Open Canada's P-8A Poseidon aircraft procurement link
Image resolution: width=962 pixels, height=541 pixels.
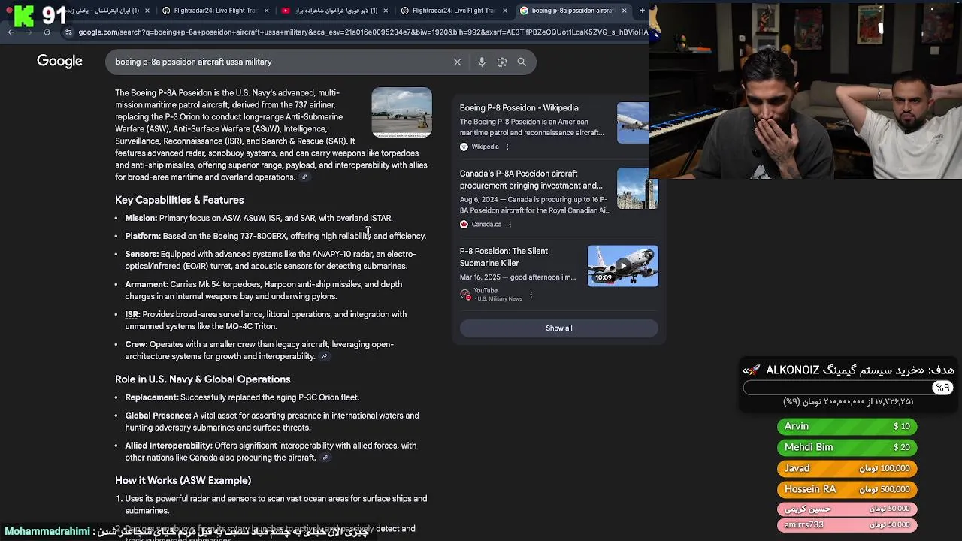pos(531,179)
